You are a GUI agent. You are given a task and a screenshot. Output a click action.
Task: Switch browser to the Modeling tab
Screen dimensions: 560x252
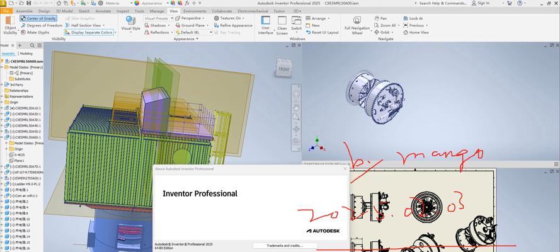26,54
